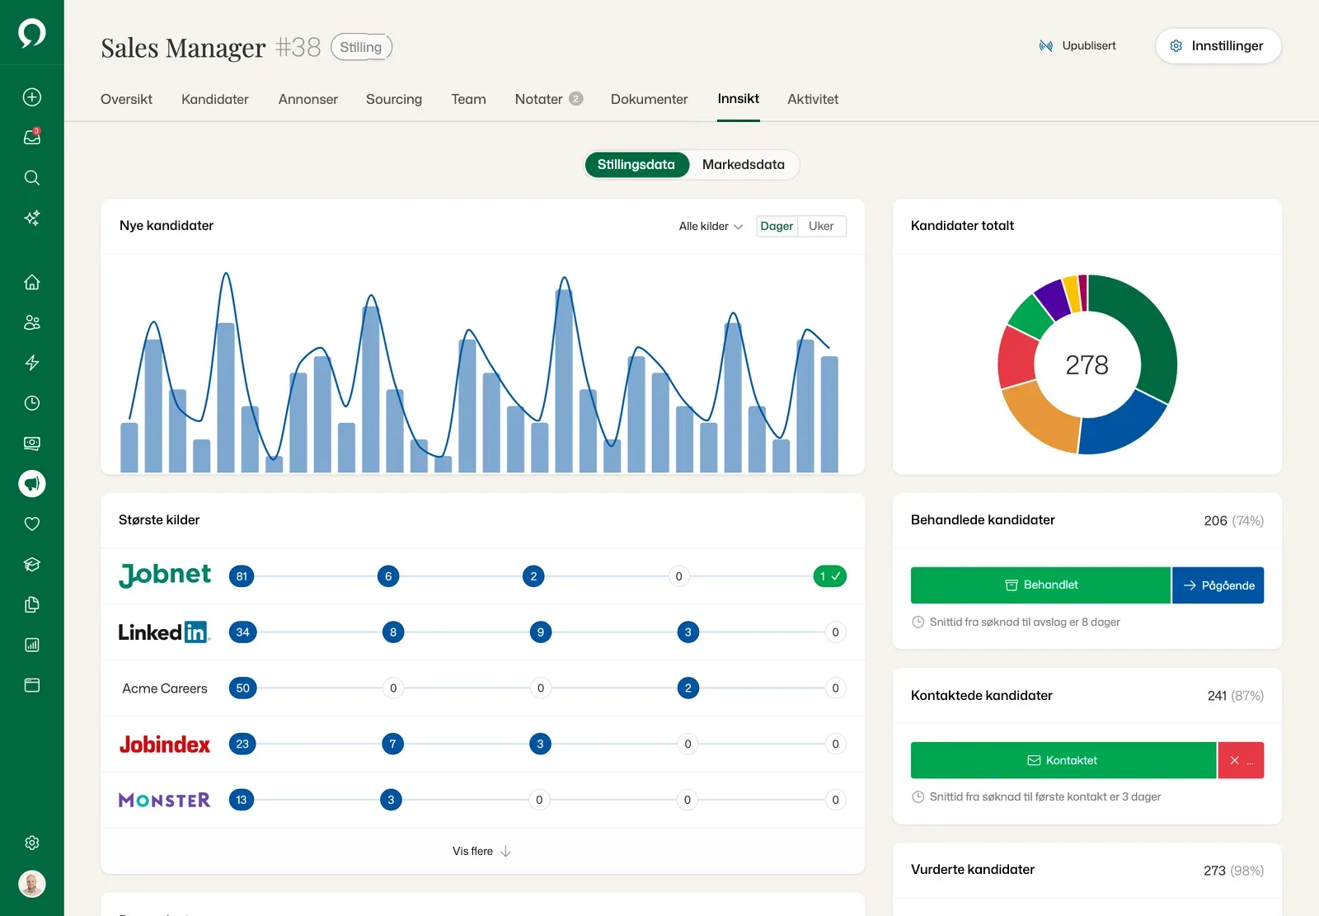Screen dimensions: 1319x916
Task: Open the Alle kilder dropdown
Action: [711, 226]
